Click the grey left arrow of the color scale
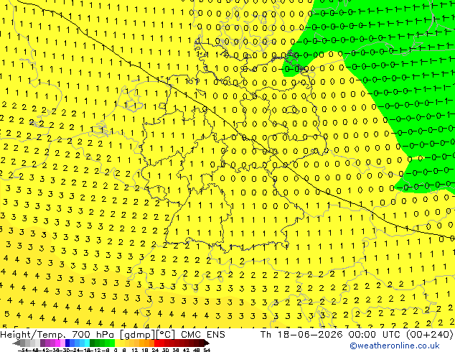Viewport: 455px width, 352px height. pos(17,343)
